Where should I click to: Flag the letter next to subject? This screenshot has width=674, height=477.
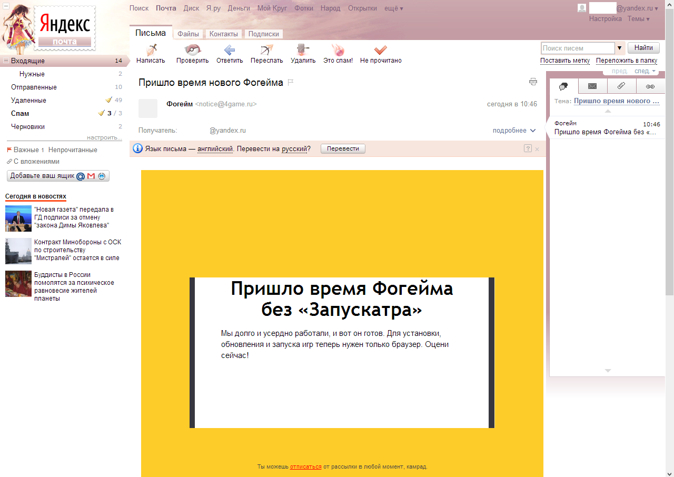290,83
